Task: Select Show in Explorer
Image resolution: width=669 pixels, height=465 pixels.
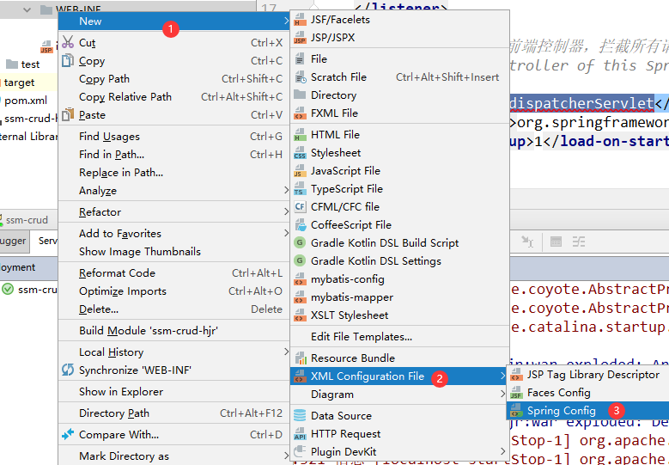Action: 173,392
